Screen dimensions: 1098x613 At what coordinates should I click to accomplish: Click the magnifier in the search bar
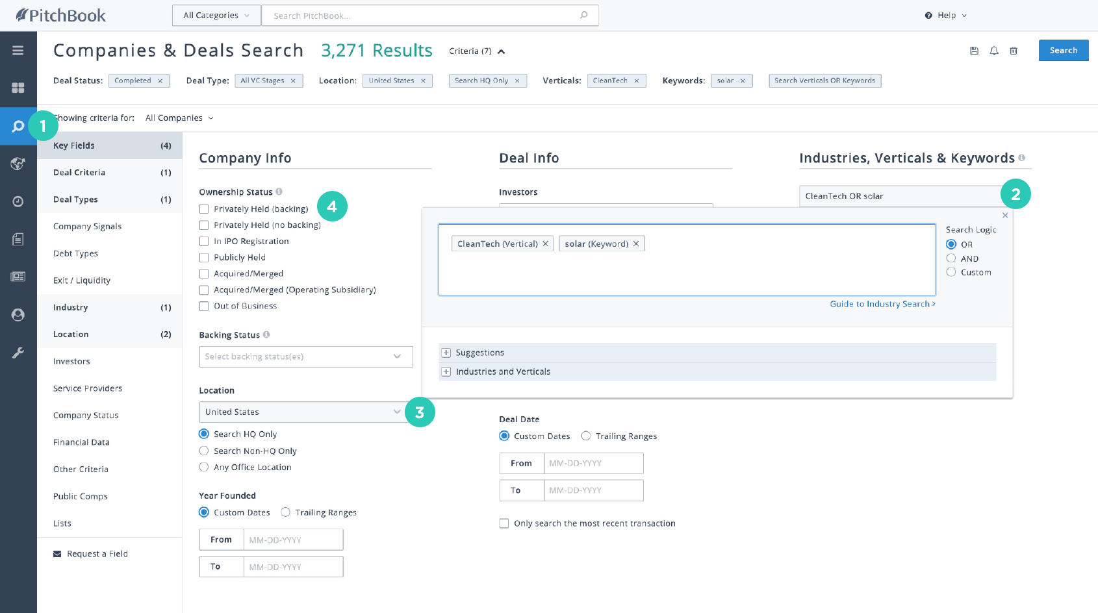coord(584,15)
